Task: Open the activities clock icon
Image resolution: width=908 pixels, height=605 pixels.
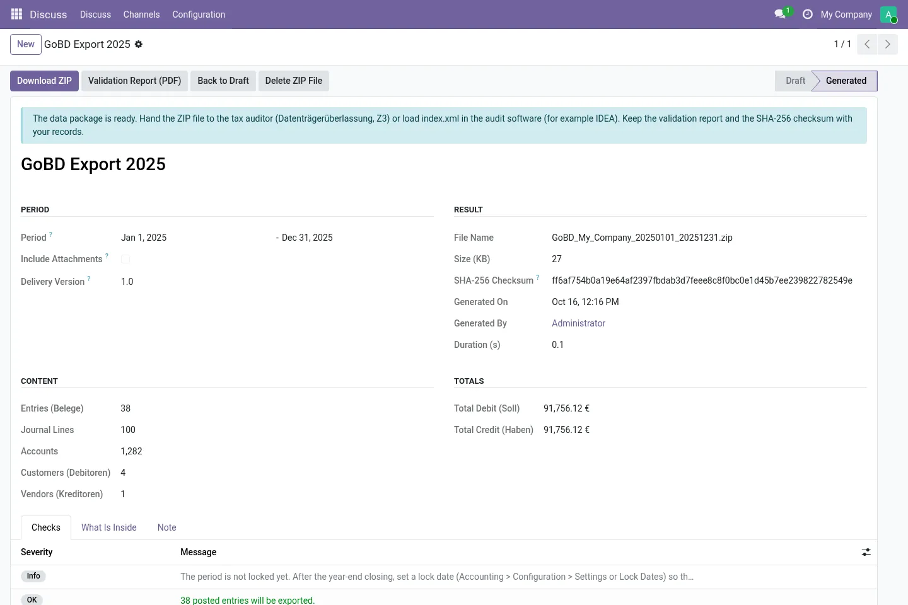Action: [x=808, y=14]
